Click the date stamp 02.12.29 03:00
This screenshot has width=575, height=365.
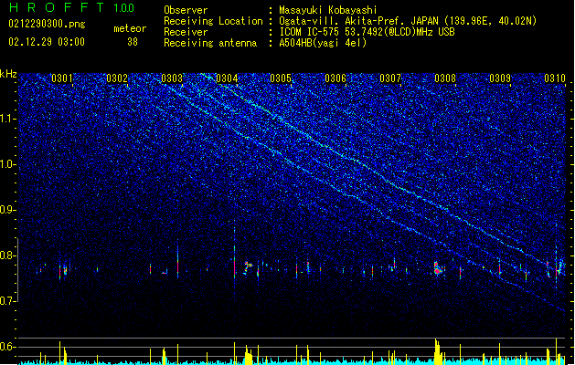point(47,42)
